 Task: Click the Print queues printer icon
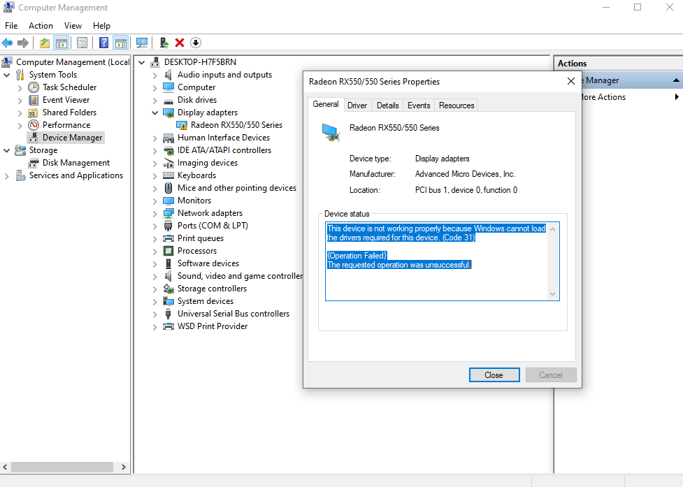168,238
